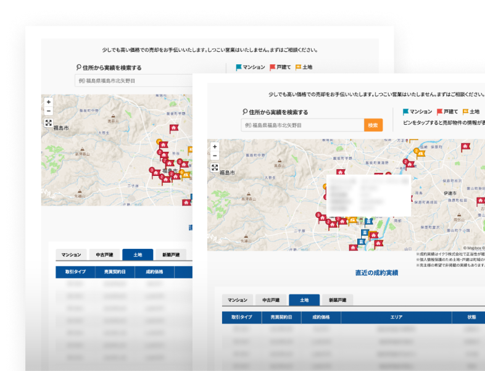The height and width of the screenshot is (371, 485).
Task: Open the Mapbox attribution link
Action: [x=473, y=248]
